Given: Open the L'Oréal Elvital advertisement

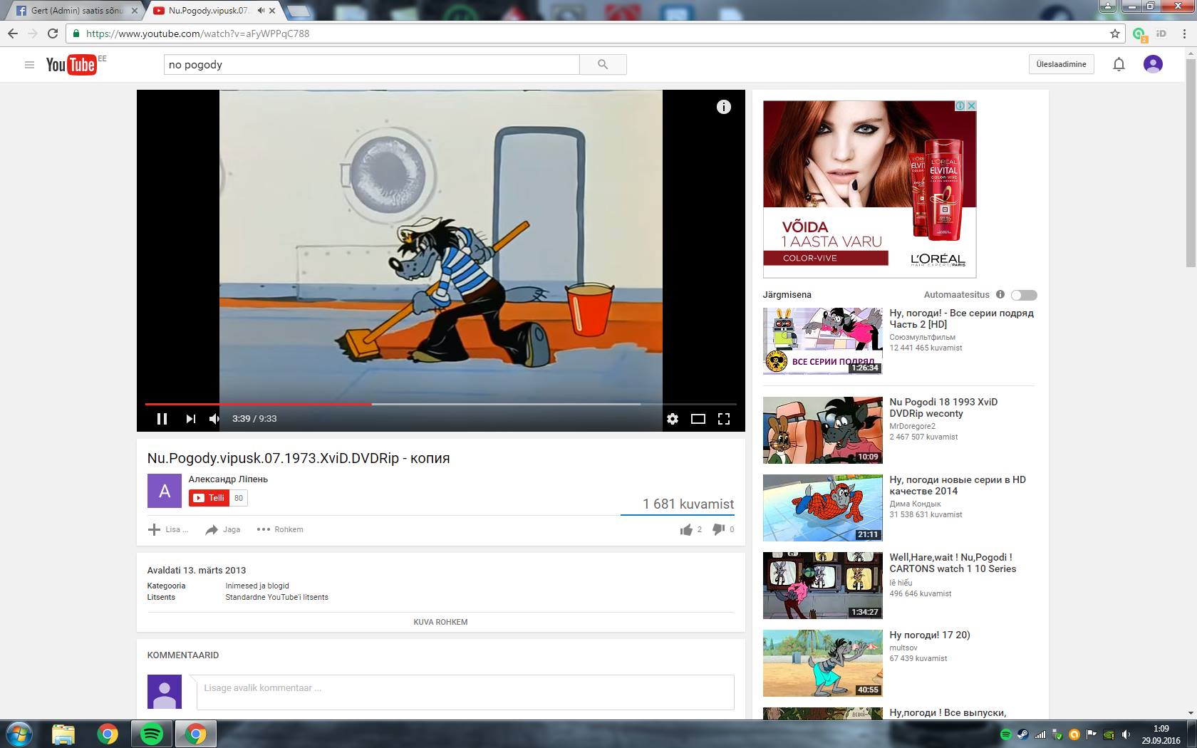Looking at the screenshot, I should pyautogui.click(x=869, y=189).
